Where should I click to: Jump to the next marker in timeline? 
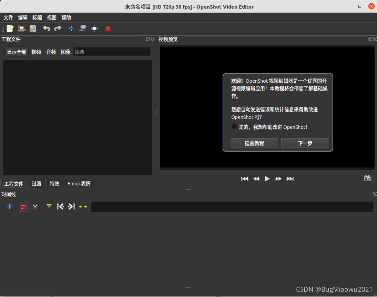(x=71, y=207)
